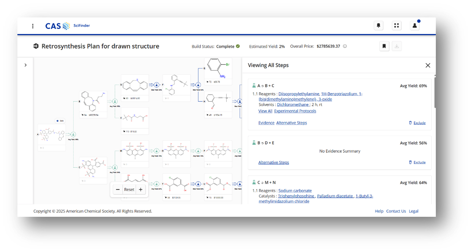Open Alternative Steps for A ➔ B + C
This screenshot has width=471, height=252.
pos(291,123)
